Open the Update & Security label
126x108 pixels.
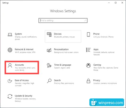click(x=23, y=96)
